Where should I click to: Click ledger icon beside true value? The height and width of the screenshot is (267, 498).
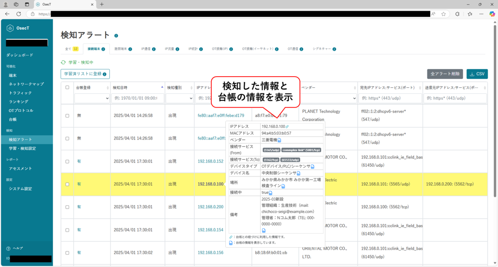[271, 193]
